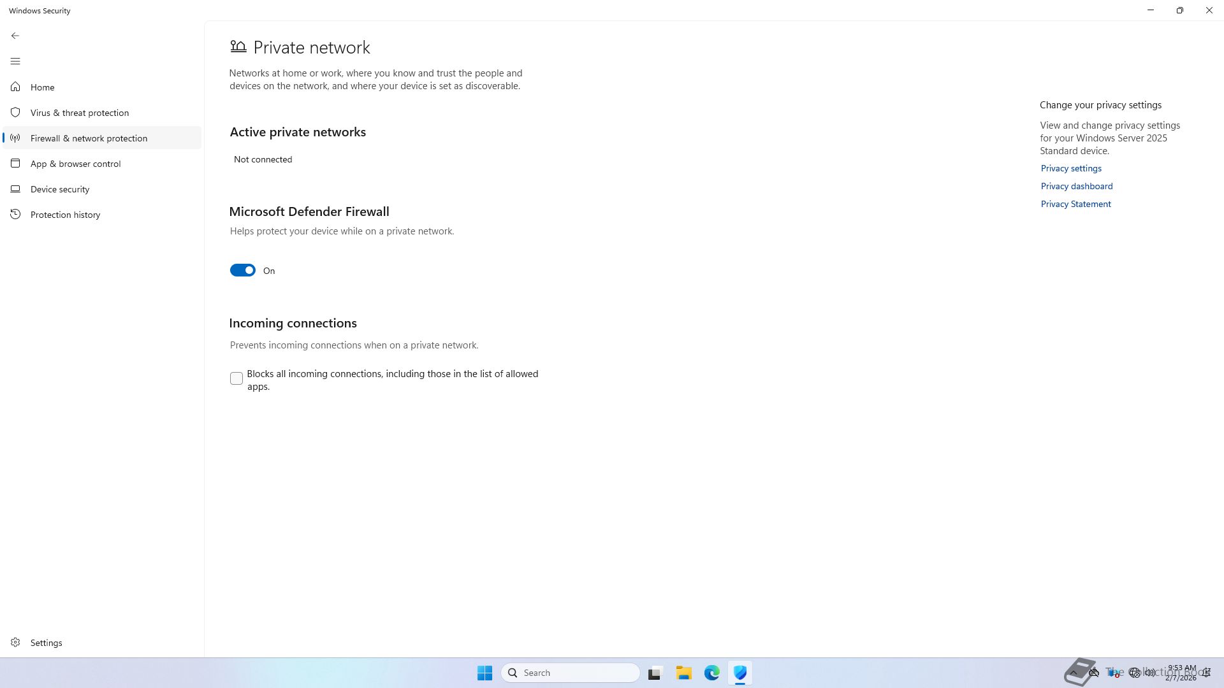Screen dimensions: 1224x688
Task: Click the taskbar Search box
Action: tap(571, 673)
